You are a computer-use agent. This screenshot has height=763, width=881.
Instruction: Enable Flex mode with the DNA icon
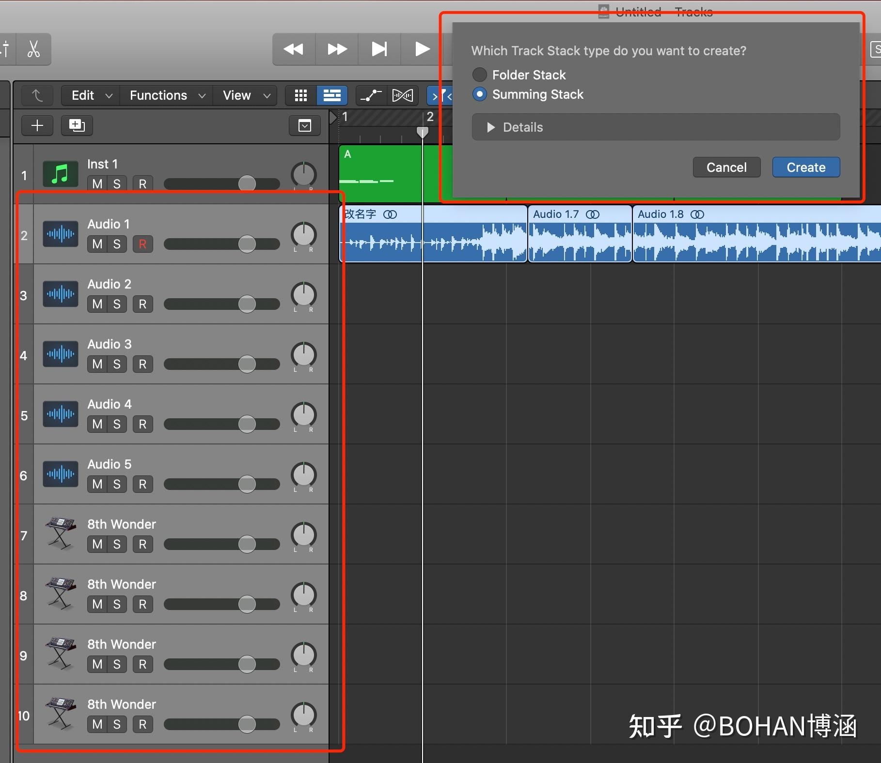pos(402,95)
